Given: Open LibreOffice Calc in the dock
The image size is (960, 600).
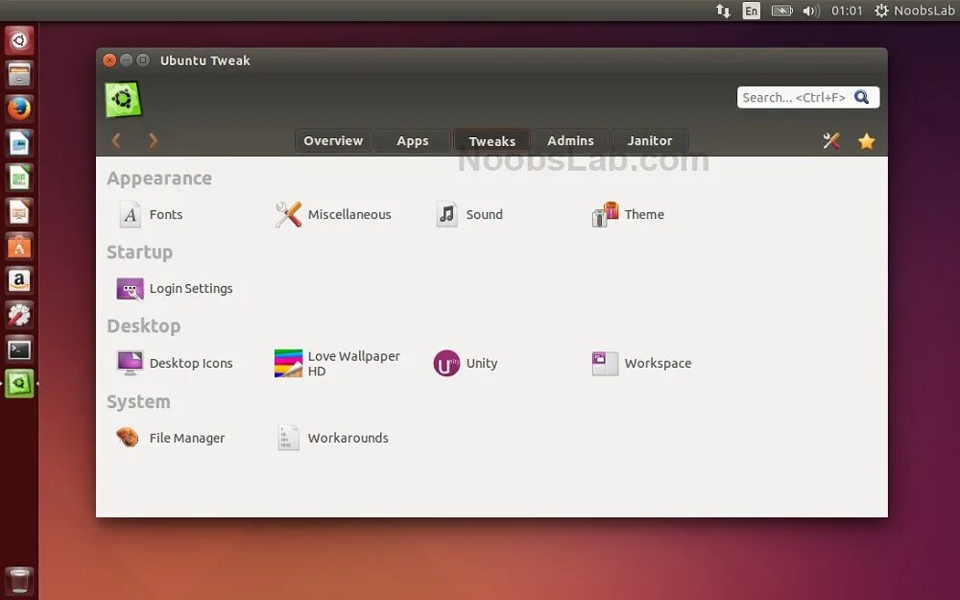Looking at the screenshot, I should point(19,179).
